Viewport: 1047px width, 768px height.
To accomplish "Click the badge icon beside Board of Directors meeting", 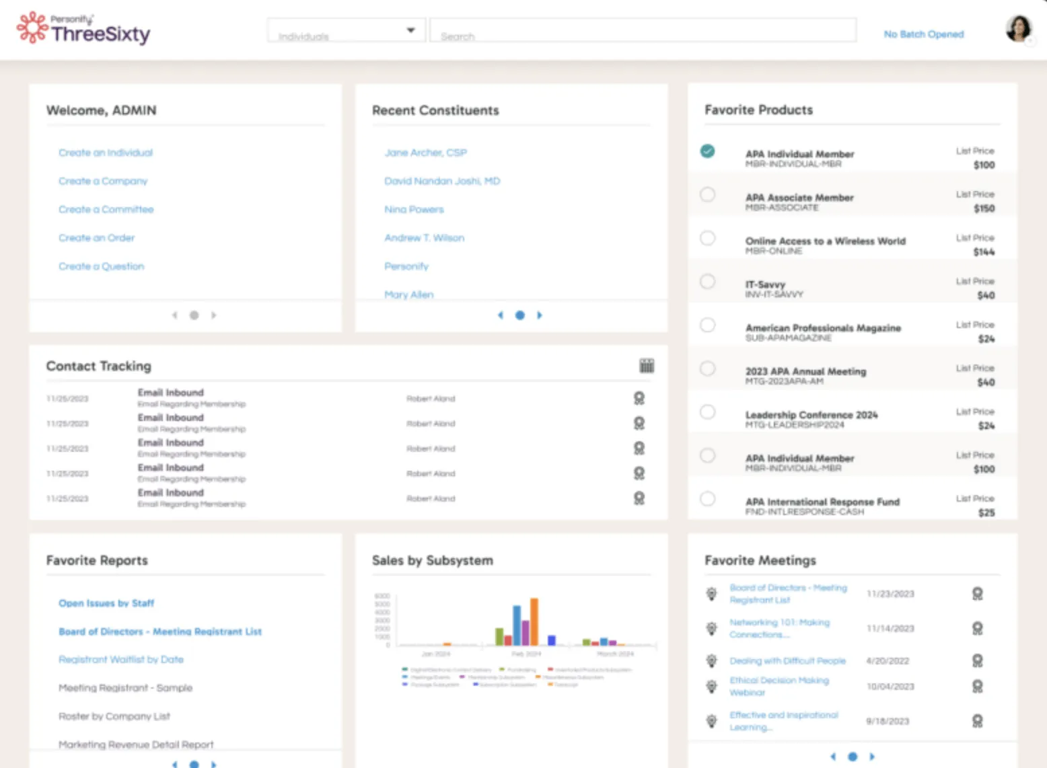I will tap(711, 593).
